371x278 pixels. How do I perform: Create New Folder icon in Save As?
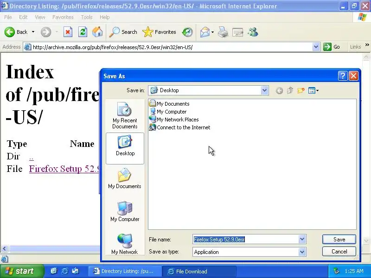[301, 90]
